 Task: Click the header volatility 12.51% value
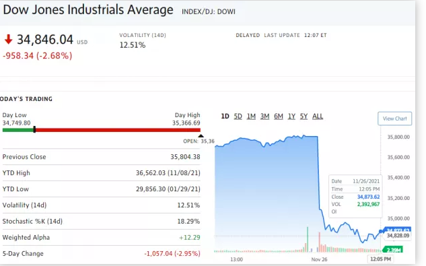pos(133,45)
